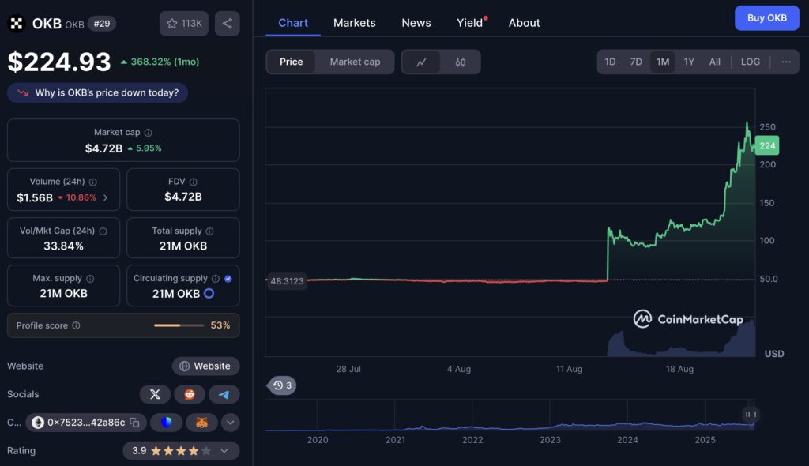Click the timeline range handle near 2025
Viewport: 809px width, 466px height.
point(751,415)
